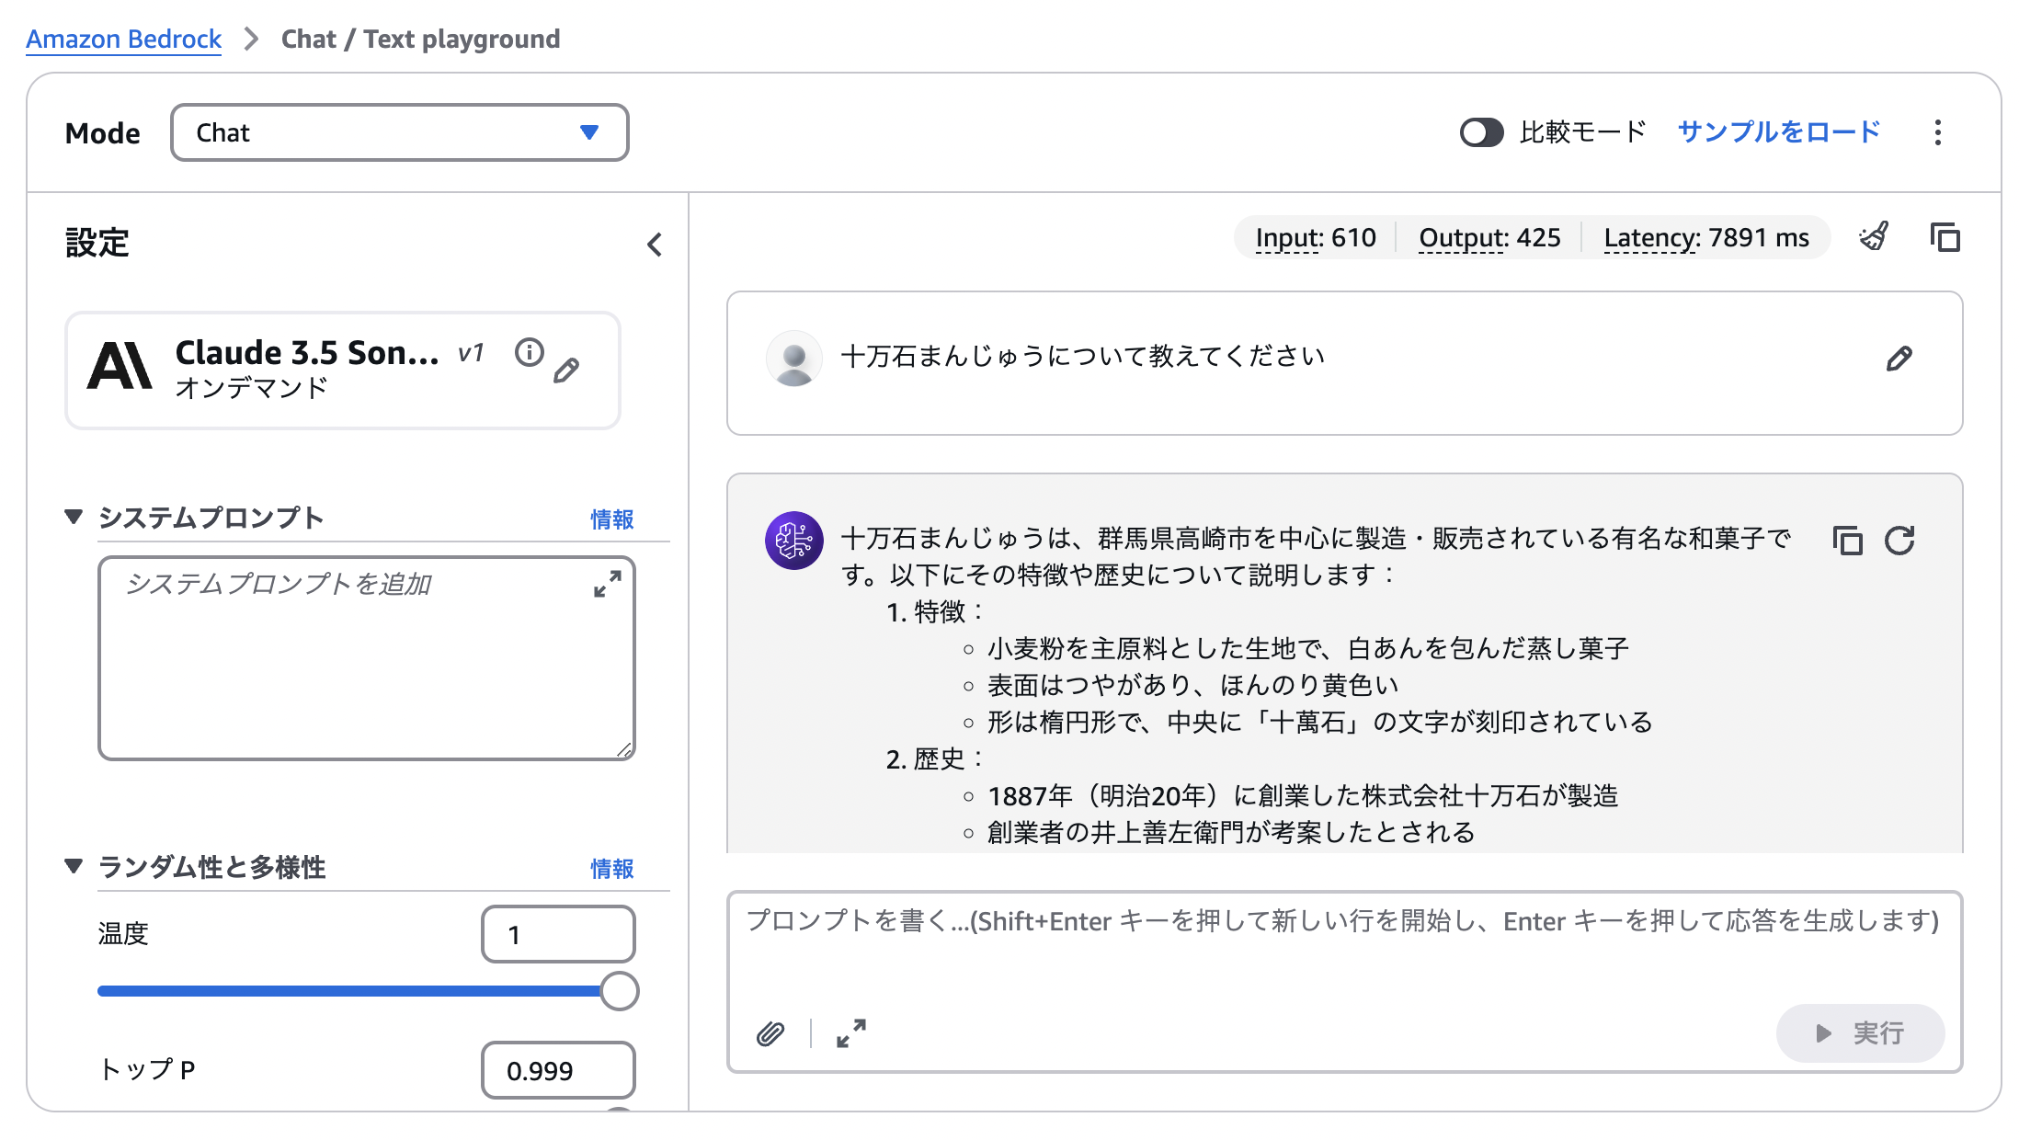Click the 設定 panel heading
Viewport: 2019px width, 1140px height.
point(97,244)
